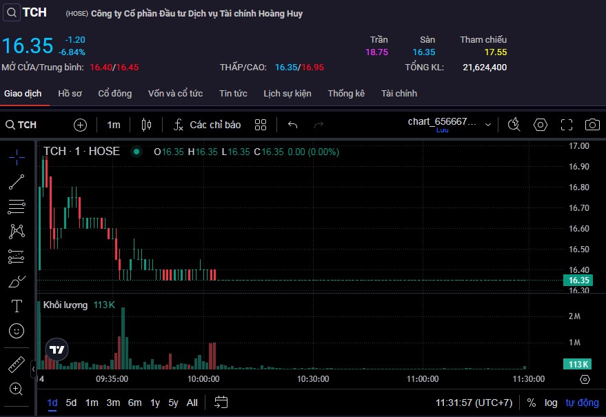Select the trend line drawing tool
The height and width of the screenshot is (417, 606).
coord(17,182)
